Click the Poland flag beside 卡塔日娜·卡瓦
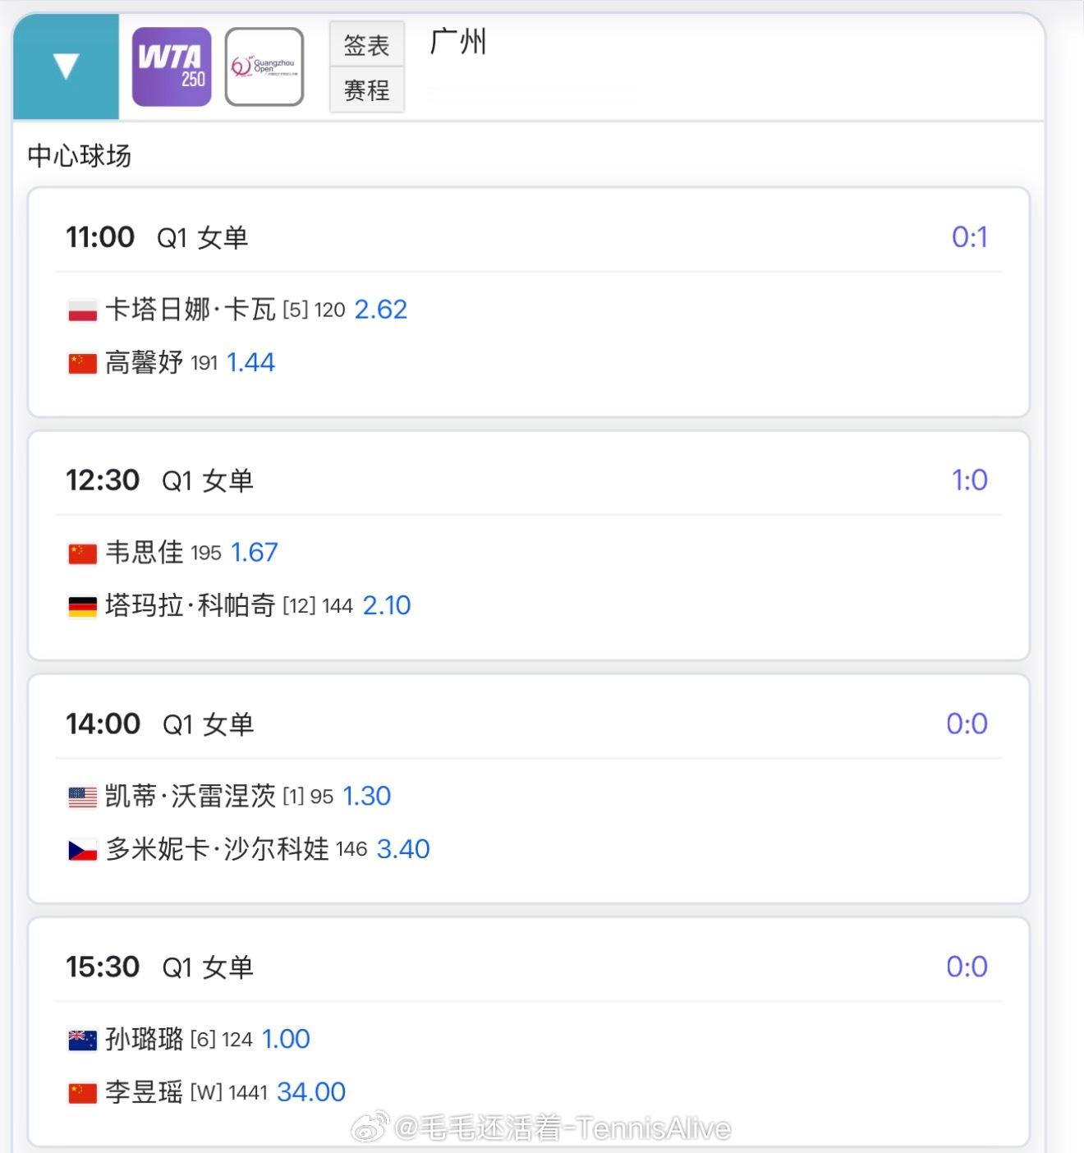The width and height of the screenshot is (1084, 1153). coord(82,310)
